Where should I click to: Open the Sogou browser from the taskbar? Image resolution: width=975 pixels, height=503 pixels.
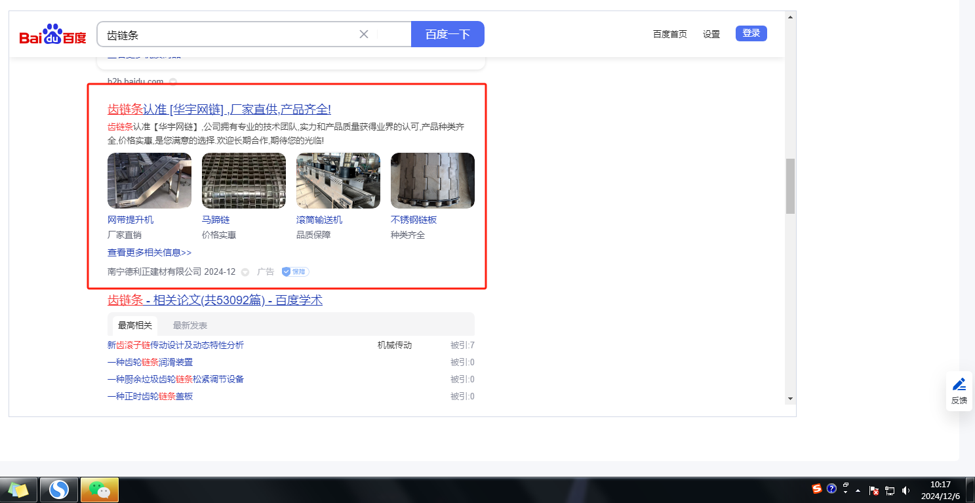coord(59,489)
